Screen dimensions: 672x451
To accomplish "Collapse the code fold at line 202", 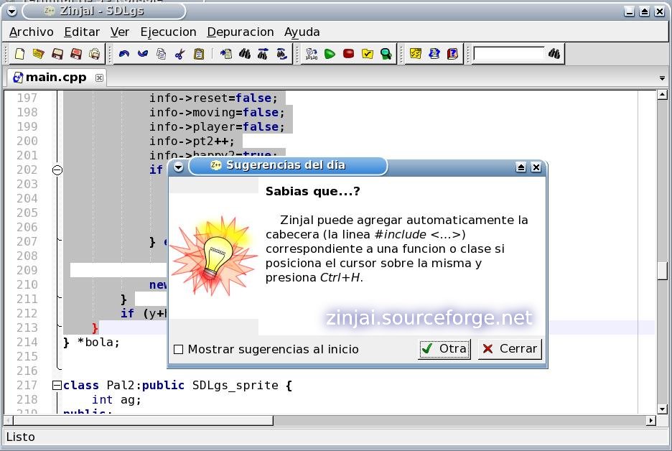I will click(57, 170).
